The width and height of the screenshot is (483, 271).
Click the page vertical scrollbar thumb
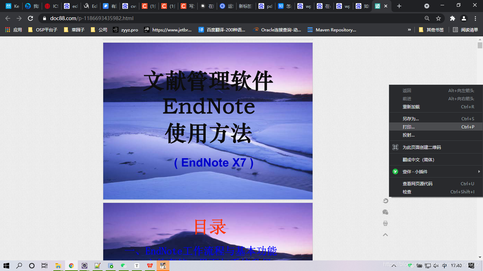(480, 45)
